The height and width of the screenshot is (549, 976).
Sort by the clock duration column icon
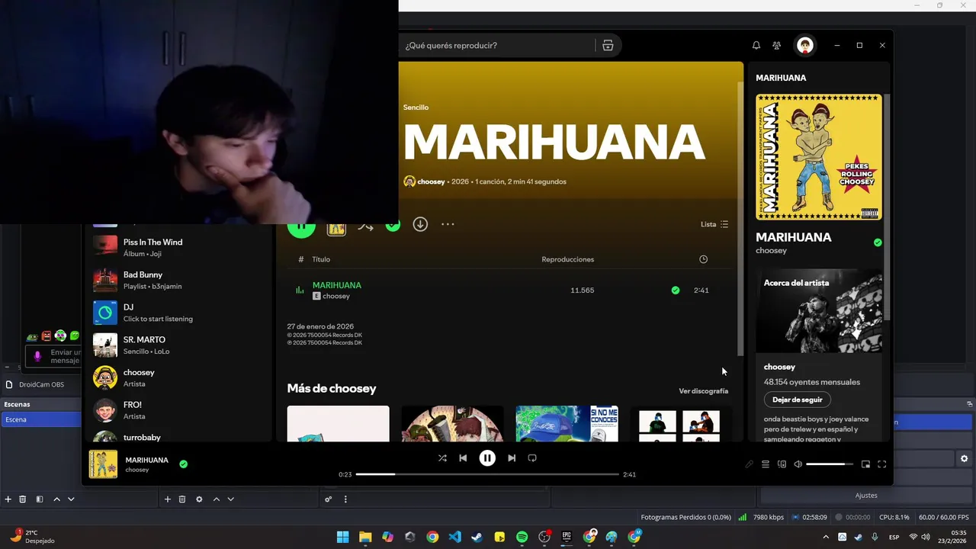703,259
